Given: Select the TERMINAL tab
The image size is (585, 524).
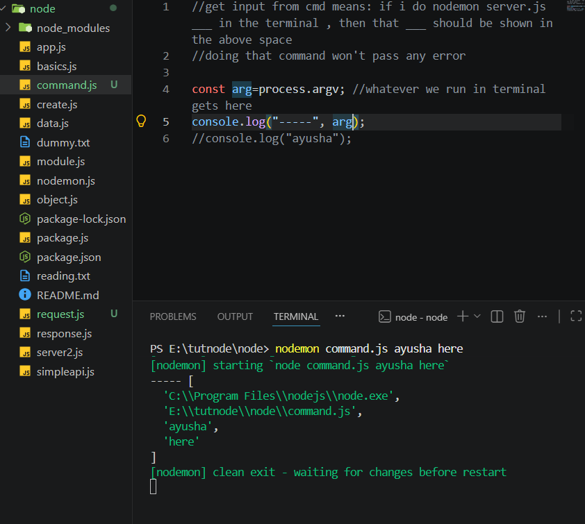Looking at the screenshot, I should (x=296, y=316).
